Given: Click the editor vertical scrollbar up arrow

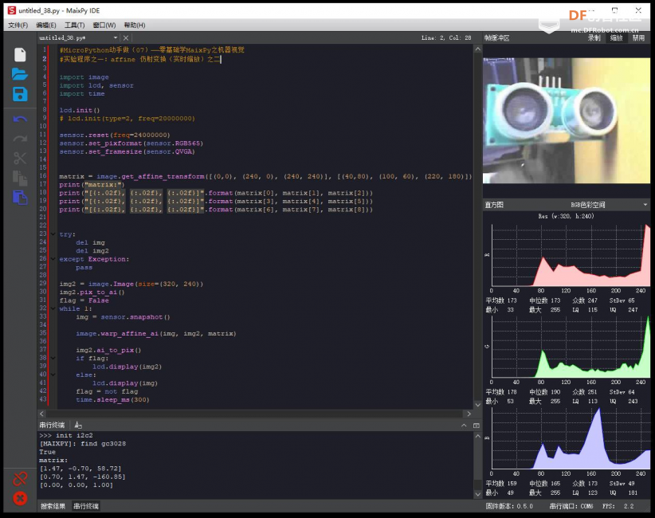Looking at the screenshot, I should pyautogui.click(x=478, y=49).
